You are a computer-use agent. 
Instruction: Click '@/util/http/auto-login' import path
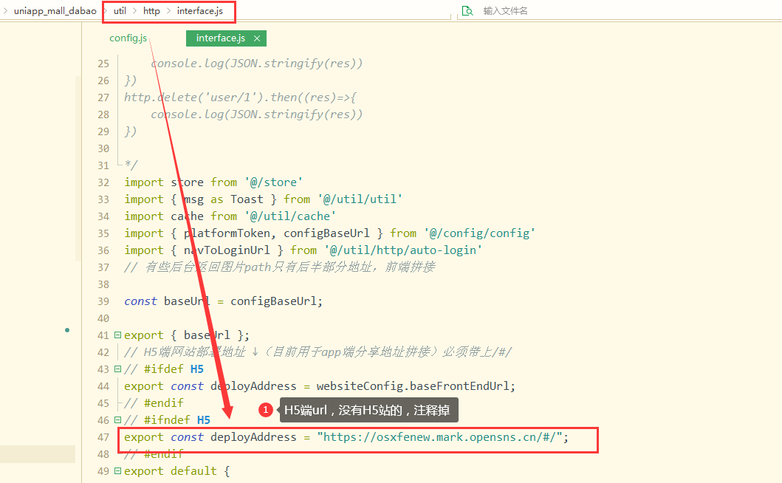pos(403,250)
